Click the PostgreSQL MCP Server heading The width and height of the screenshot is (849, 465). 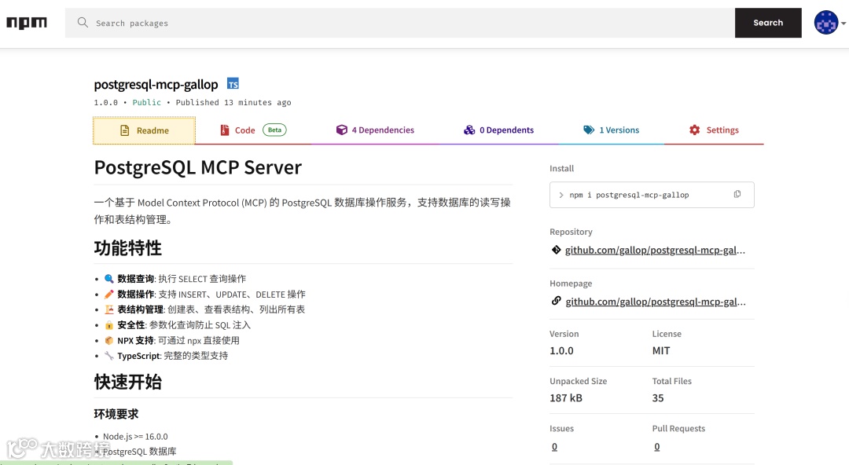click(197, 167)
